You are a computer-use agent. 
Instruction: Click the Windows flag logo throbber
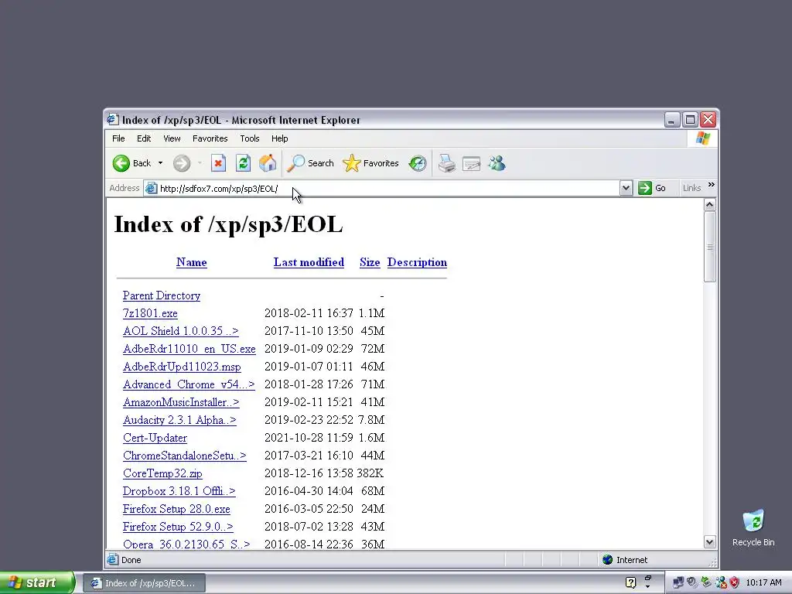[x=702, y=138]
